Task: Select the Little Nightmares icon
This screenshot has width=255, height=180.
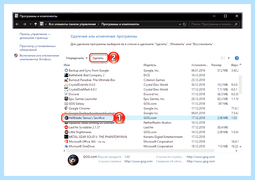Action: [66, 132]
